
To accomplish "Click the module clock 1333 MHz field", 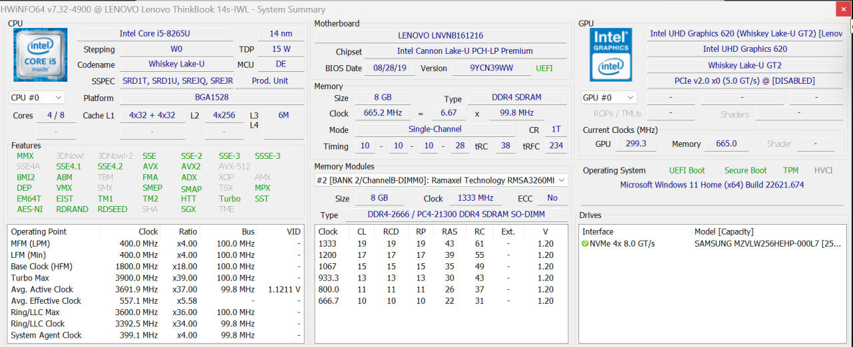I will pyautogui.click(x=476, y=198).
